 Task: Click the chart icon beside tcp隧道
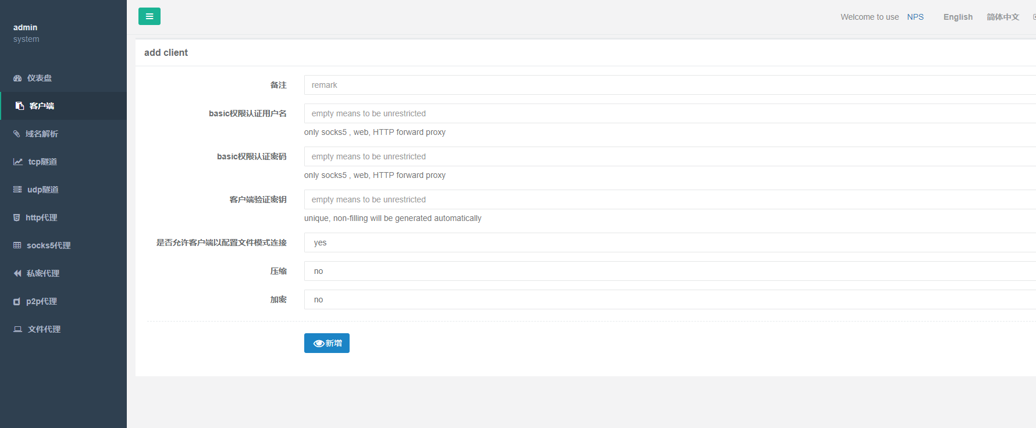point(18,162)
